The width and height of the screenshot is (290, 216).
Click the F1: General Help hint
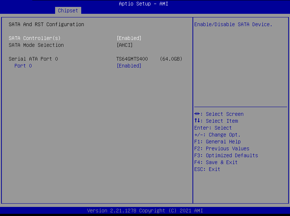coord(217,142)
